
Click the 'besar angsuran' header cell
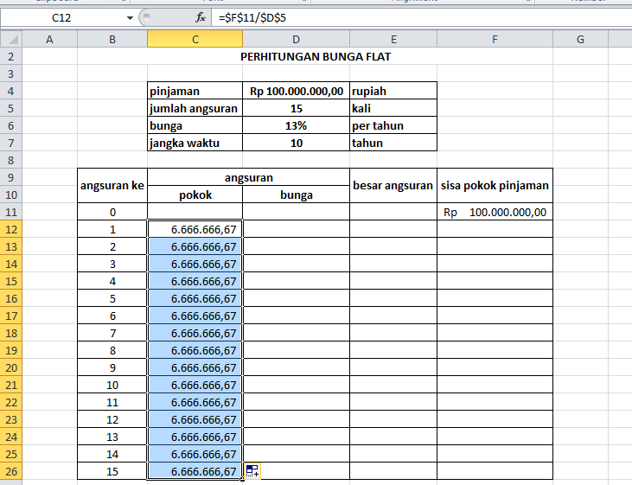(393, 186)
